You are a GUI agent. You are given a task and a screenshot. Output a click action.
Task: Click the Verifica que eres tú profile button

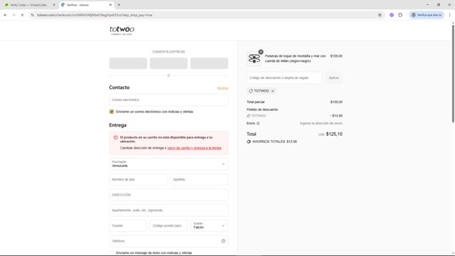click(x=427, y=15)
